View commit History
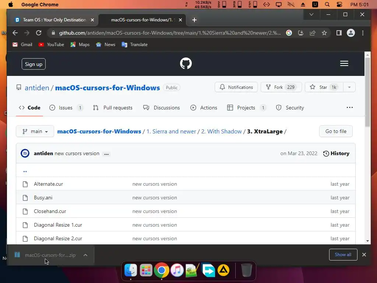The image size is (377, 283). [x=336, y=154]
